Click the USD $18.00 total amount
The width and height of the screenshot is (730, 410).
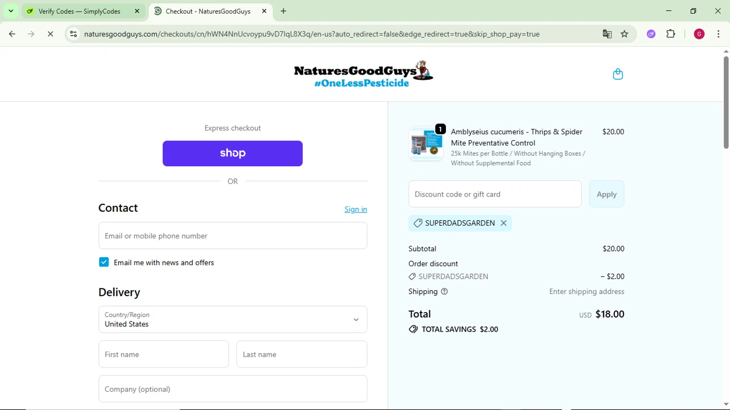point(602,314)
